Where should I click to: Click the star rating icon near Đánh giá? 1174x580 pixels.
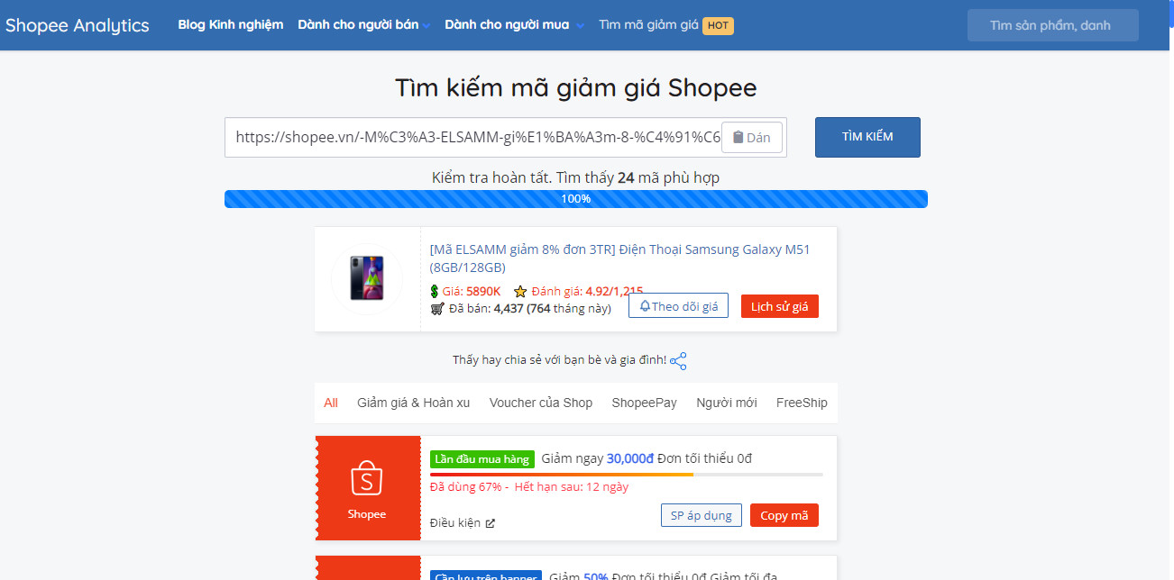[520, 291]
